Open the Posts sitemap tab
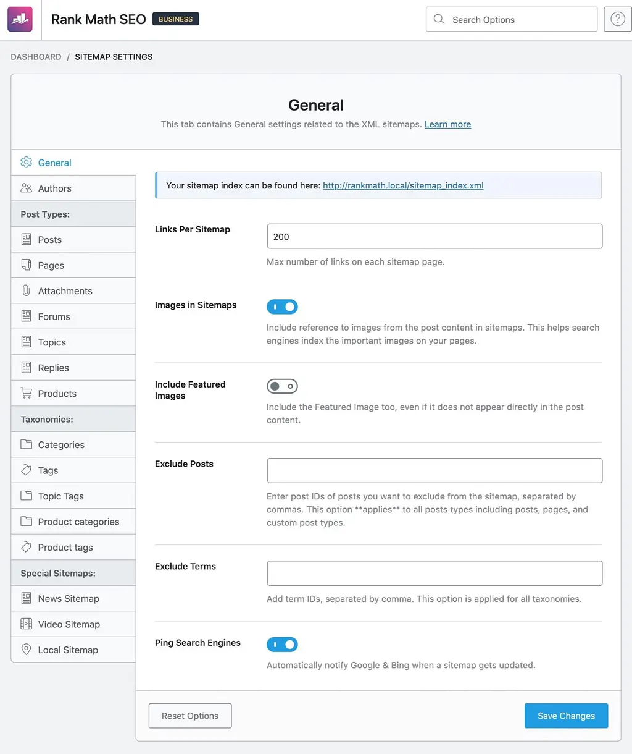The width and height of the screenshot is (632, 754). (x=50, y=240)
